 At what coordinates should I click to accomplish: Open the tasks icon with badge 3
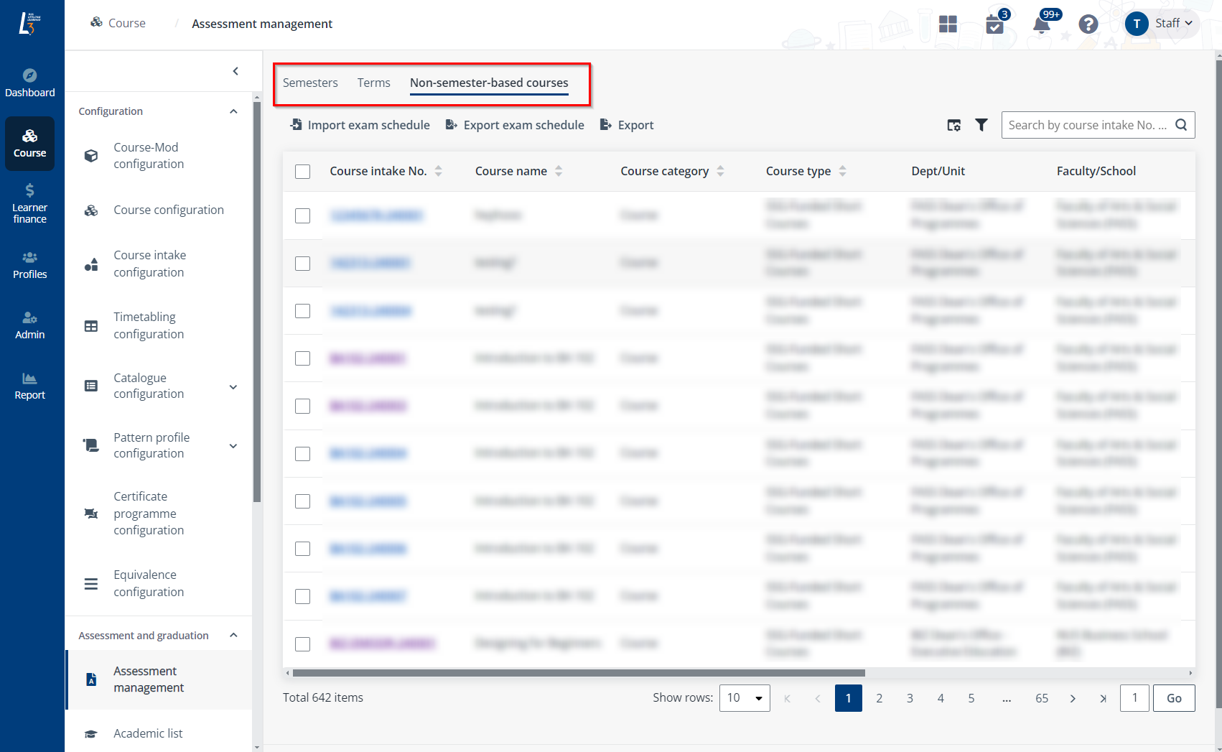coord(995,24)
